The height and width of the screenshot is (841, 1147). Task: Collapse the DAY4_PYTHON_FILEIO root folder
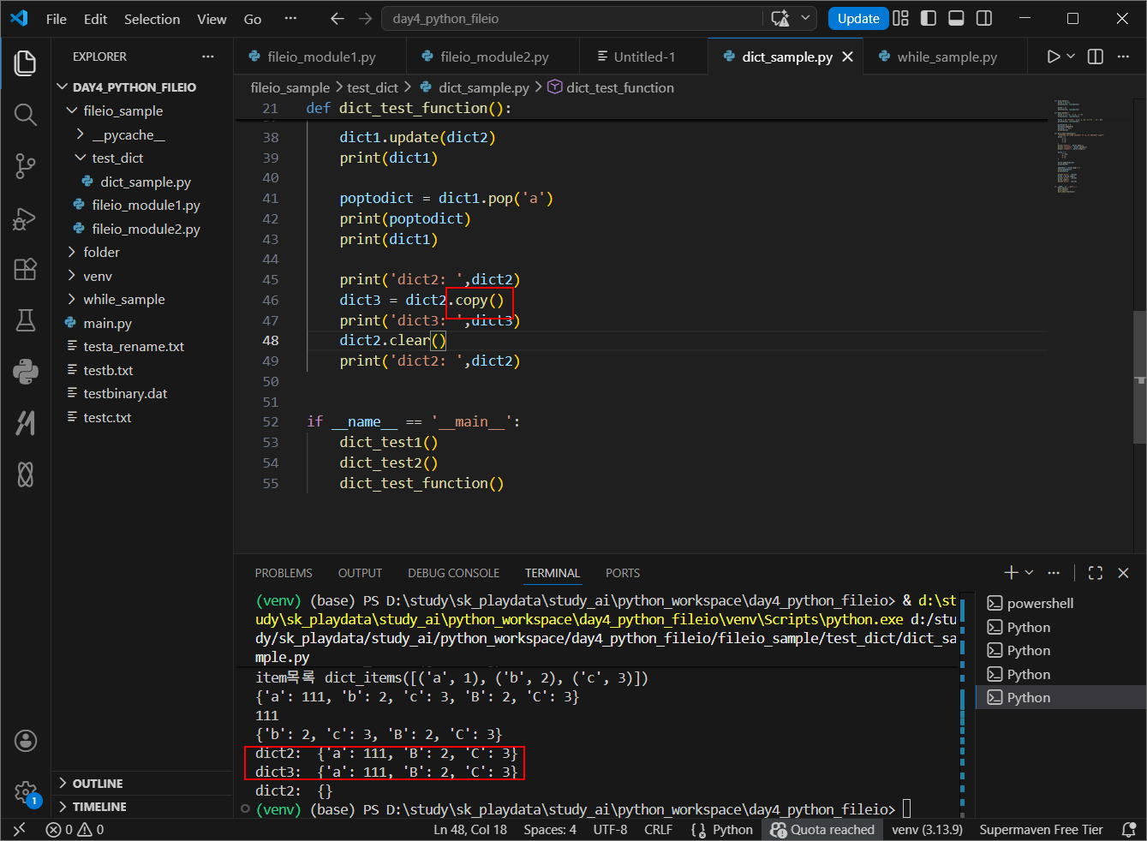pyautogui.click(x=63, y=87)
